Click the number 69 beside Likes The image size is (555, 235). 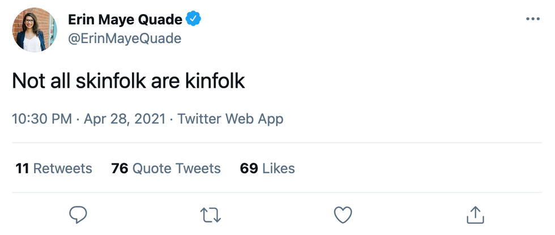pyautogui.click(x=249, y=168)
